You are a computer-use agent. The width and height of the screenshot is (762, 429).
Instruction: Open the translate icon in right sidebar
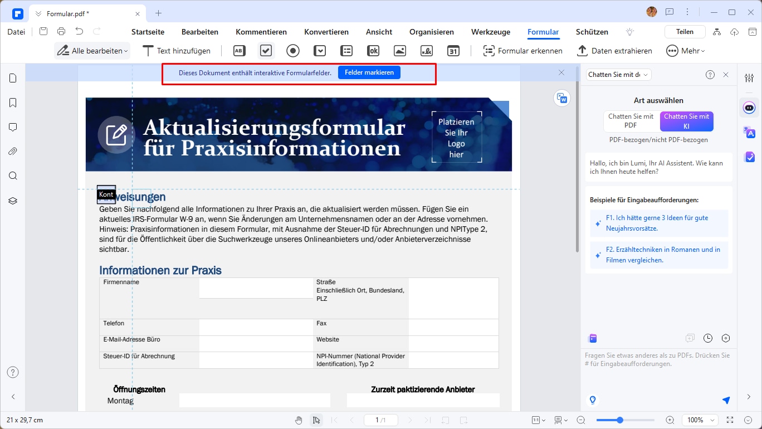(x=749, y=132)
